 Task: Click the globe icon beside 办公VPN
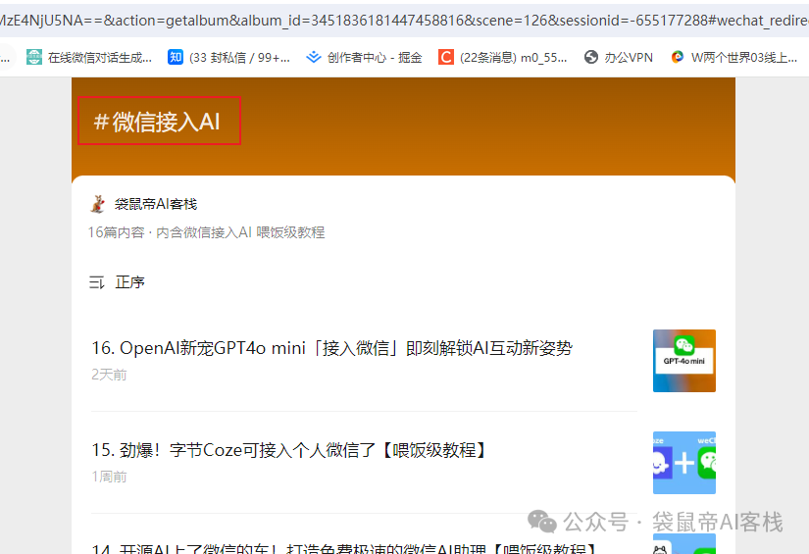[x=591, y=57]
